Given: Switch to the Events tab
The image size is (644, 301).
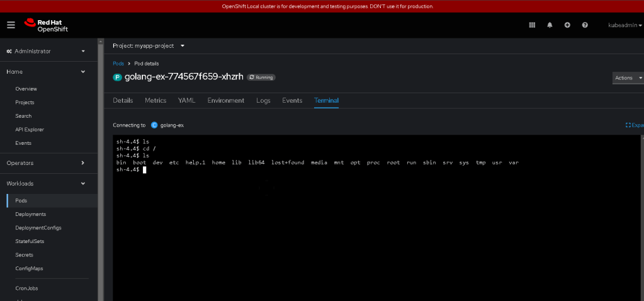Looking at the screenshot, I should 292,101.
